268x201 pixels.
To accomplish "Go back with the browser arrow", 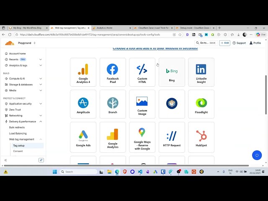I will coord(4,34).
